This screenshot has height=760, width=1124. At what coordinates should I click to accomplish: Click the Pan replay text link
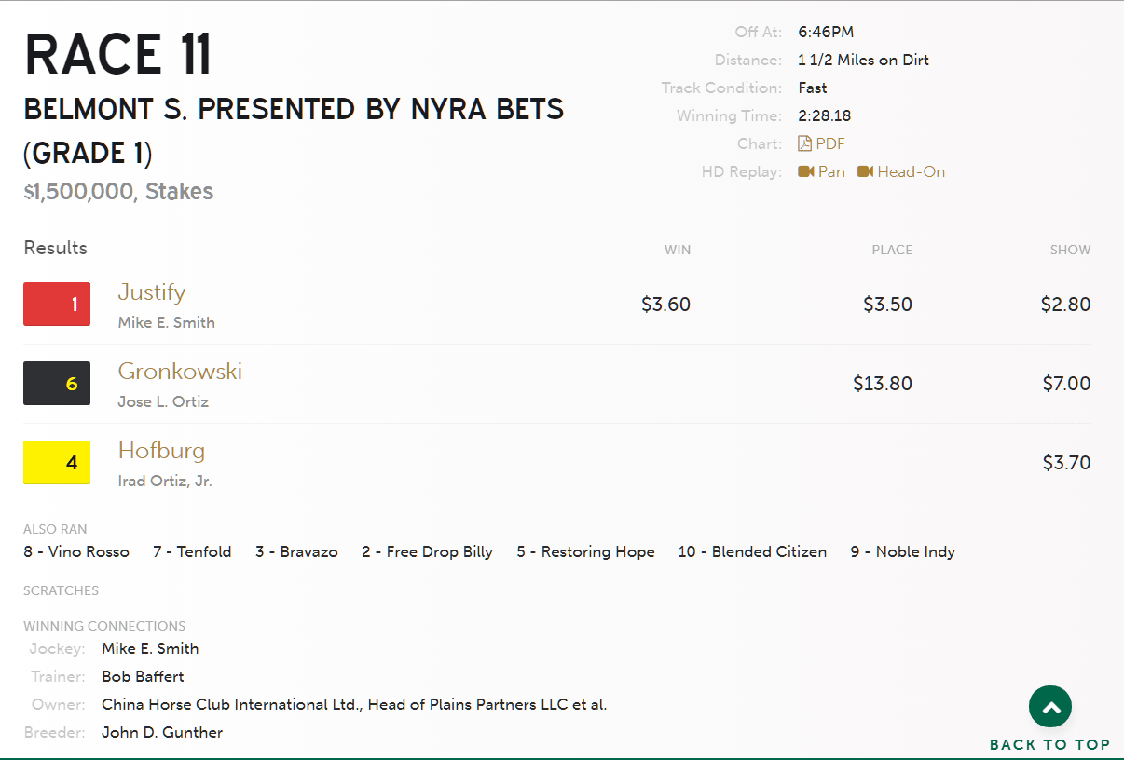coord(831,171)
